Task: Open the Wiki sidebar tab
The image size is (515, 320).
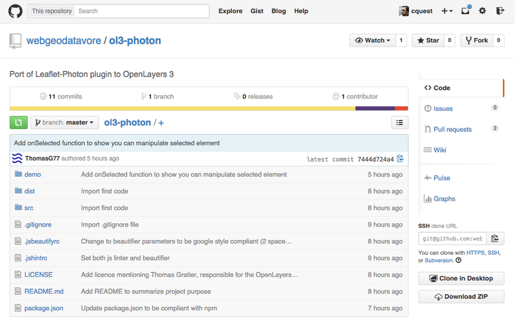Action: coord(461,150)
